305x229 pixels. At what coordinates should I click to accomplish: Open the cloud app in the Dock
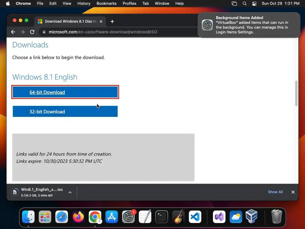pos(236,217)
